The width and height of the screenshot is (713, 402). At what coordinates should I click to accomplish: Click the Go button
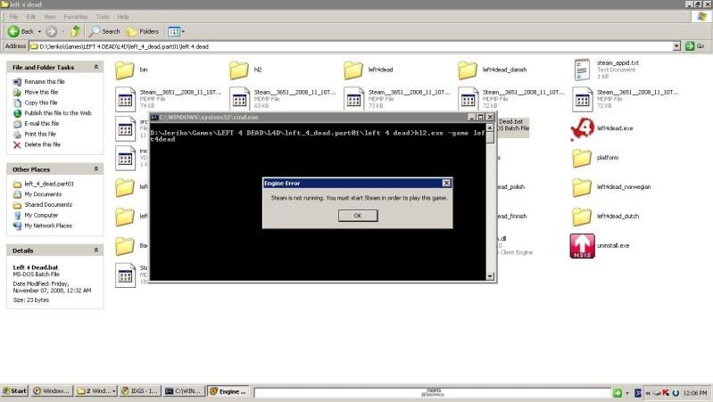point(696,46)
